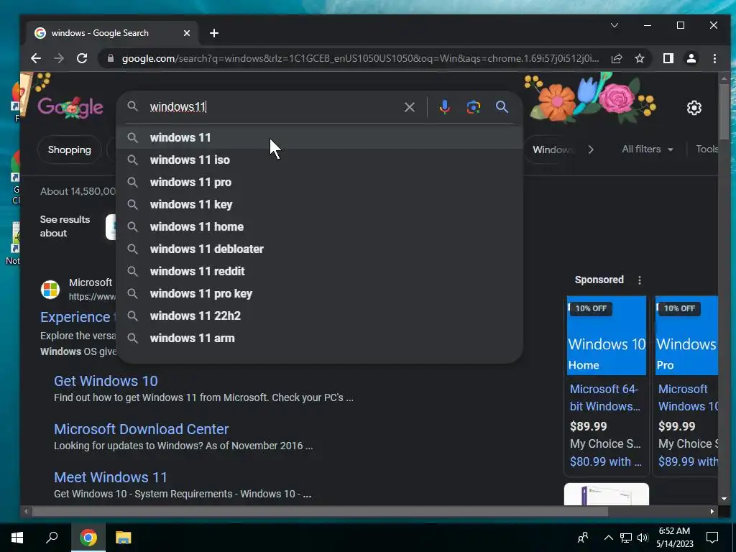Click the address bar URL
This screenshot has width=736, height=552.
click(x=360, y=58)
